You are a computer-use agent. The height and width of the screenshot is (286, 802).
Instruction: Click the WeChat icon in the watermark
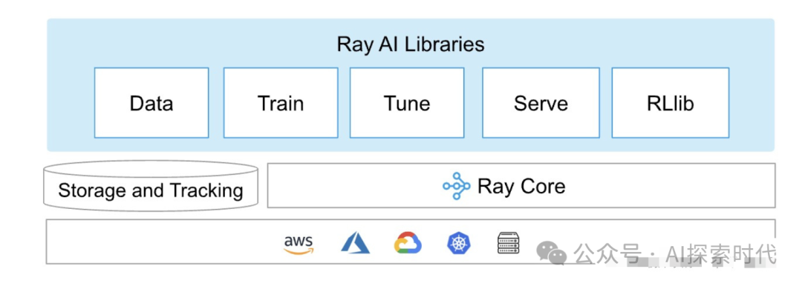(551, 253)
